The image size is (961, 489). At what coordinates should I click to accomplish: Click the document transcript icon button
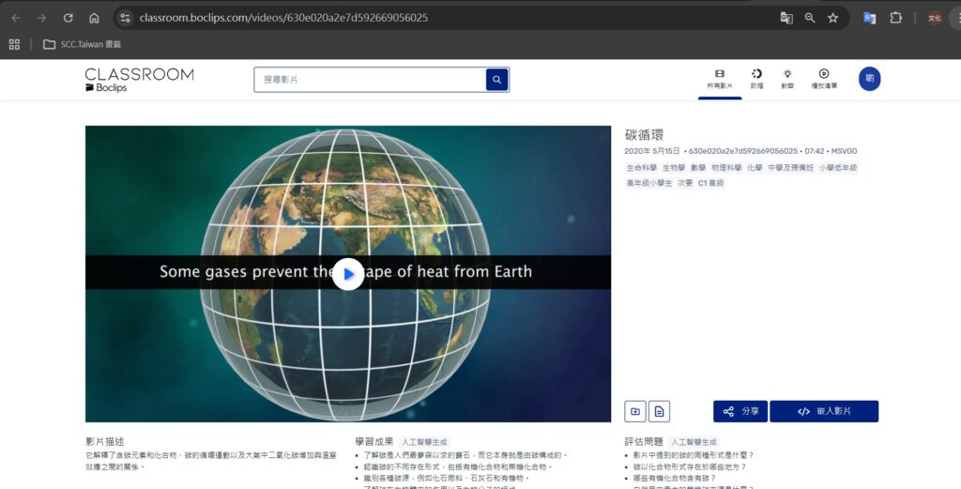tap(660, 411)
